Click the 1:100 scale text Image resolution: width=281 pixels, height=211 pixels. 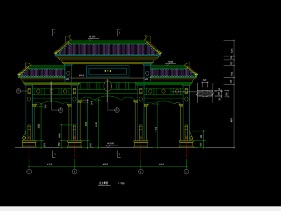click(x=121, y=183)
